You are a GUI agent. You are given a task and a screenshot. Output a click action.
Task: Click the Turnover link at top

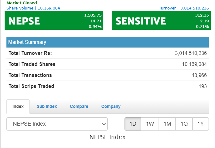pyautogui.click(x=184, y=8)
